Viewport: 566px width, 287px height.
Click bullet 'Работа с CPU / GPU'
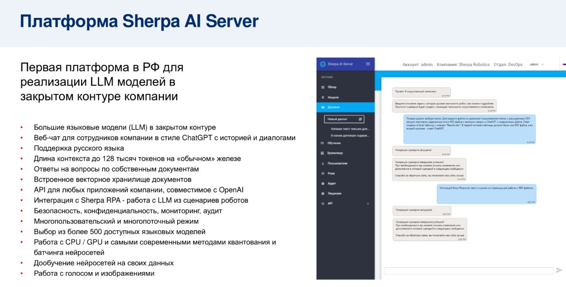click(155, 247)
